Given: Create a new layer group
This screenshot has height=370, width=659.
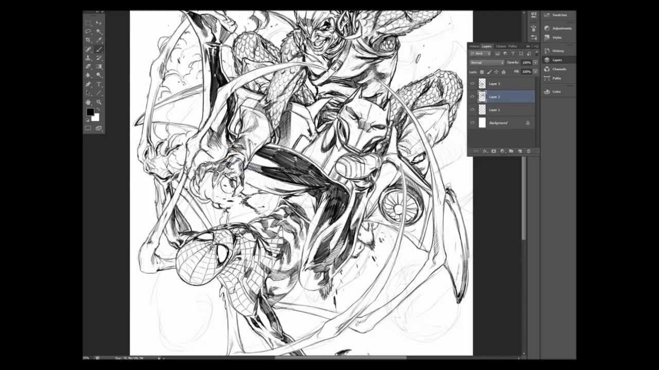Looking at the screenshot, I should click(x=511, y=151).
